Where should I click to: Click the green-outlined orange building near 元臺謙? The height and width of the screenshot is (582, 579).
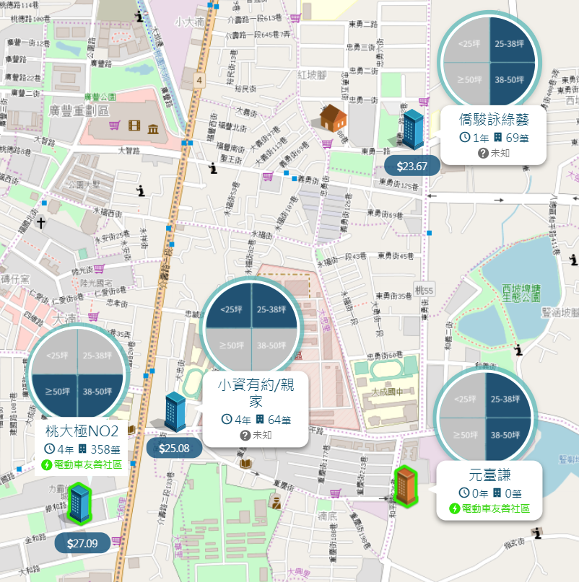pos(406,487)
